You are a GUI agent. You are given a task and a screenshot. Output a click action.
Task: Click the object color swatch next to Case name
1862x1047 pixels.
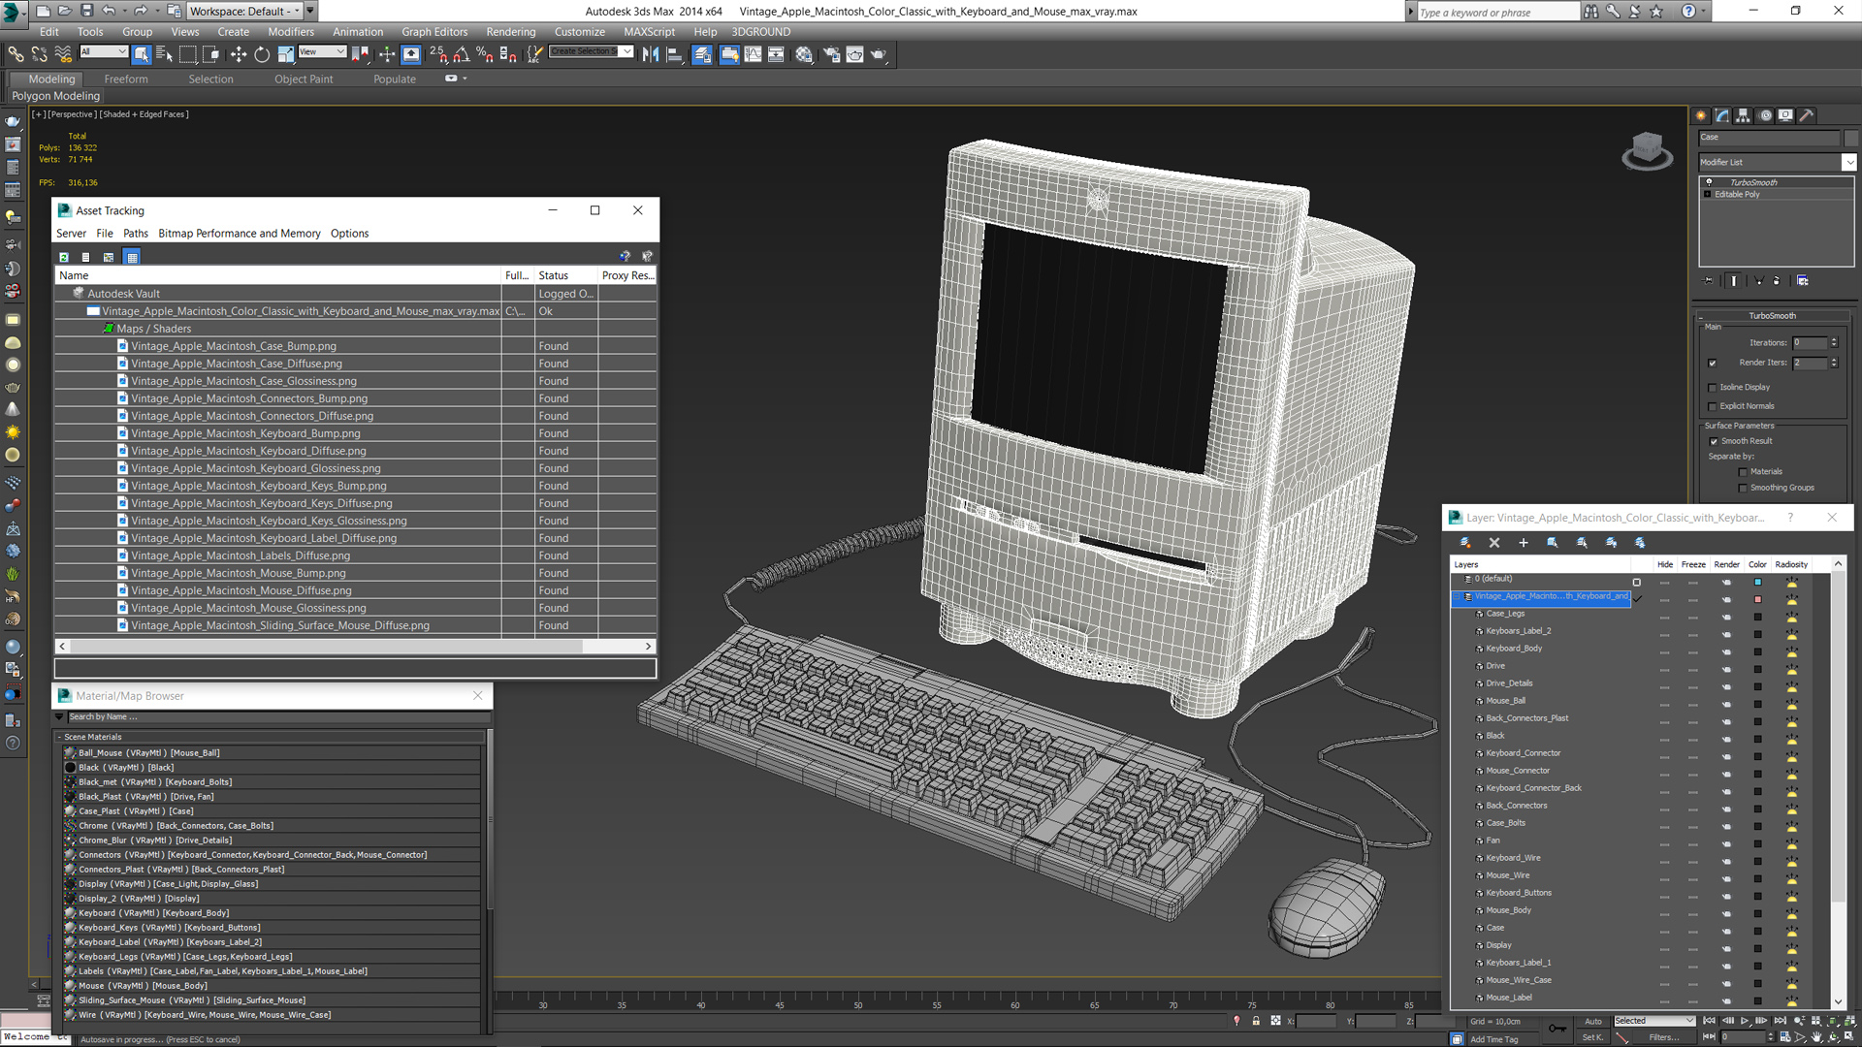tap(1850, 138)
